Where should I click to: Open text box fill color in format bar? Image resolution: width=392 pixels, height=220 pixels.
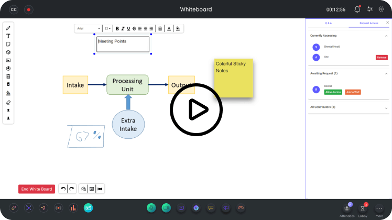(178, 29)
